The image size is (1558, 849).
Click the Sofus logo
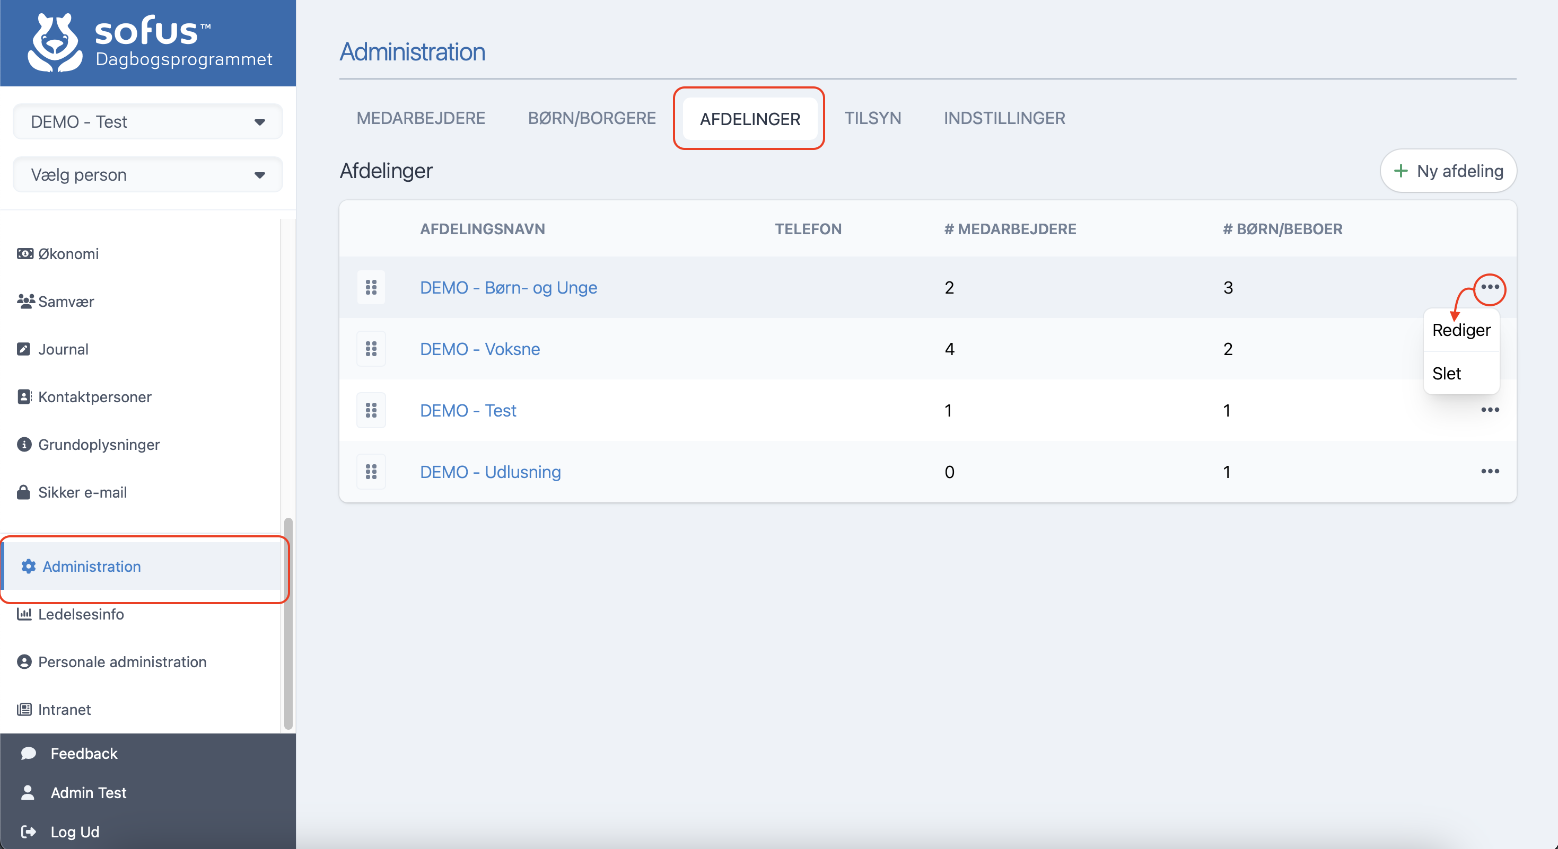tap(150, 42)
